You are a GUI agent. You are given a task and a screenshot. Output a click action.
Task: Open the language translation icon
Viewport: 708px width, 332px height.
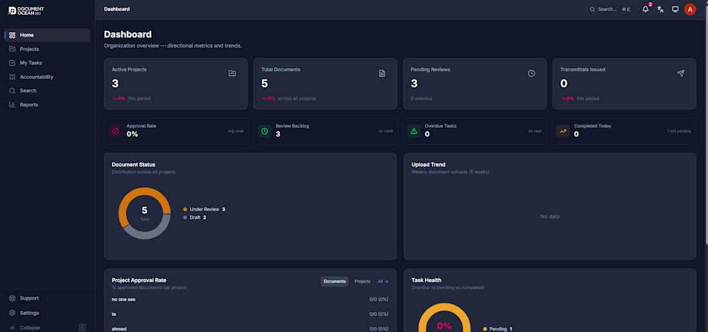[x=660, y=9]
